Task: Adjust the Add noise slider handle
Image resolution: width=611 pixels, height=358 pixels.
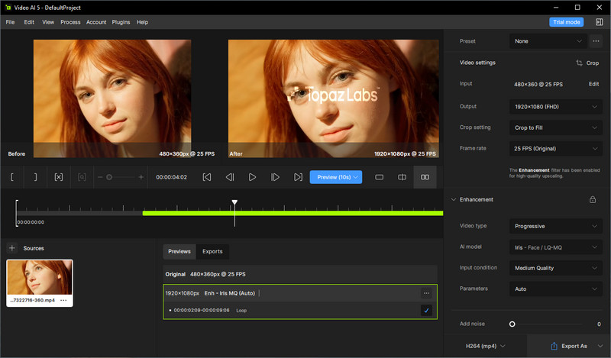Action: click(512, 324)
